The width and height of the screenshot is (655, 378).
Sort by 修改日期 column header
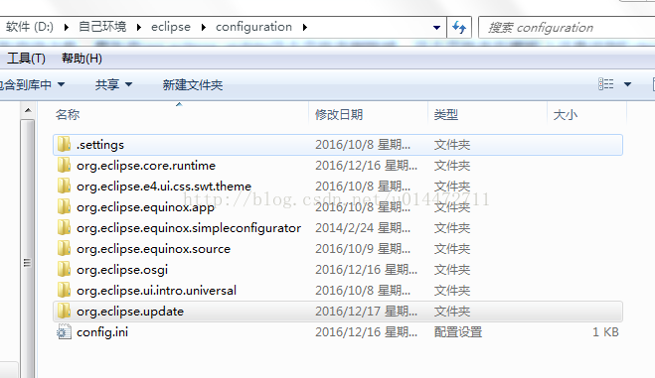pos(339,115)
